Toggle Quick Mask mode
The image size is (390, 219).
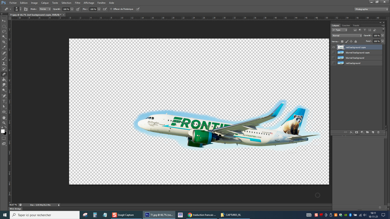[x=4, y=138]
